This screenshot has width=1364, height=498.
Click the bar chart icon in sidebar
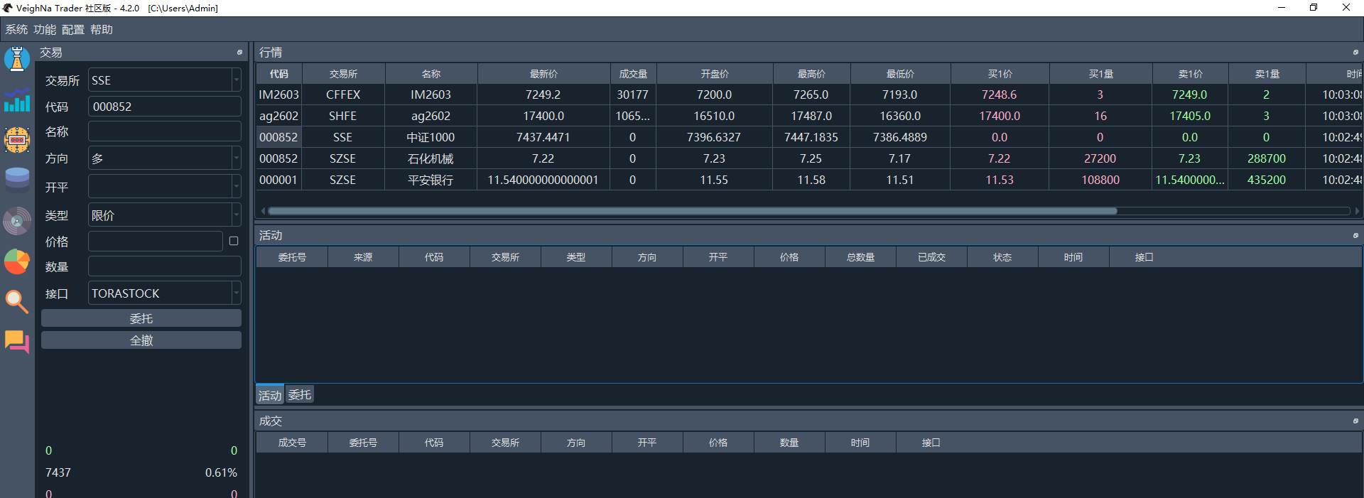[x=17, y=100]
